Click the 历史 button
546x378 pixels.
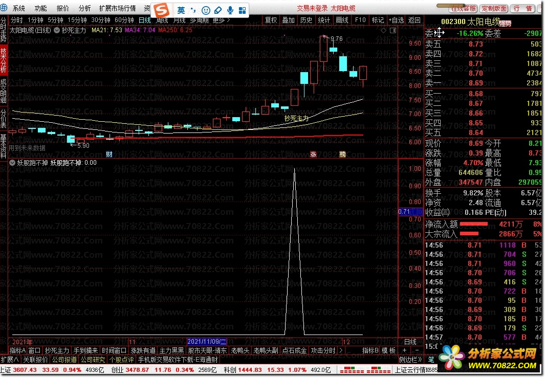click(306, 20)
